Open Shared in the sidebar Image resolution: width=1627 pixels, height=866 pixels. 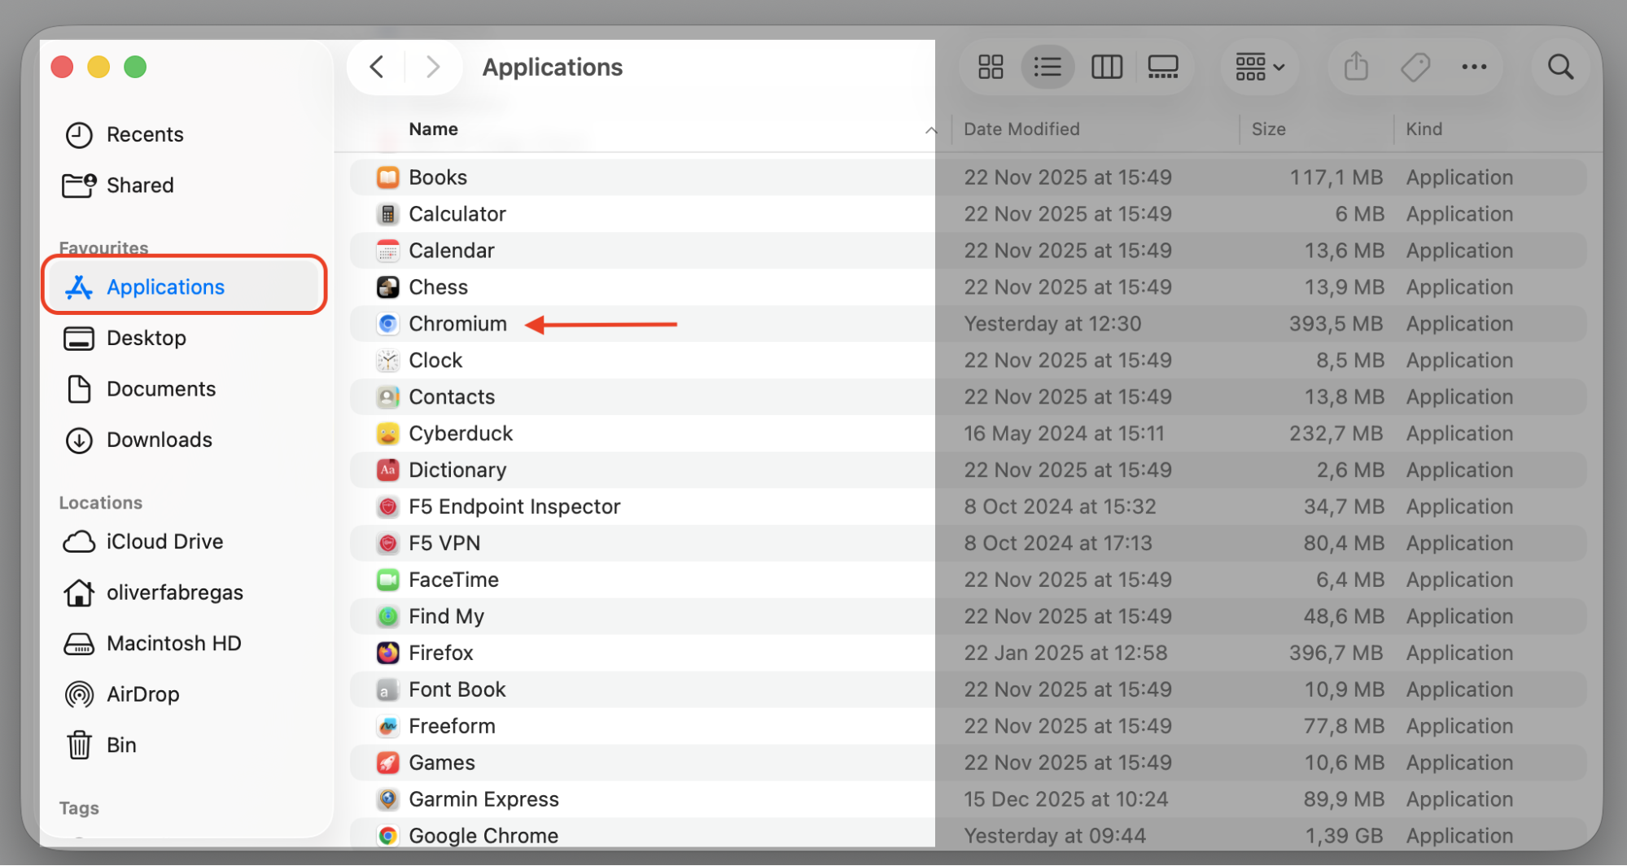[x=184, y=185]
